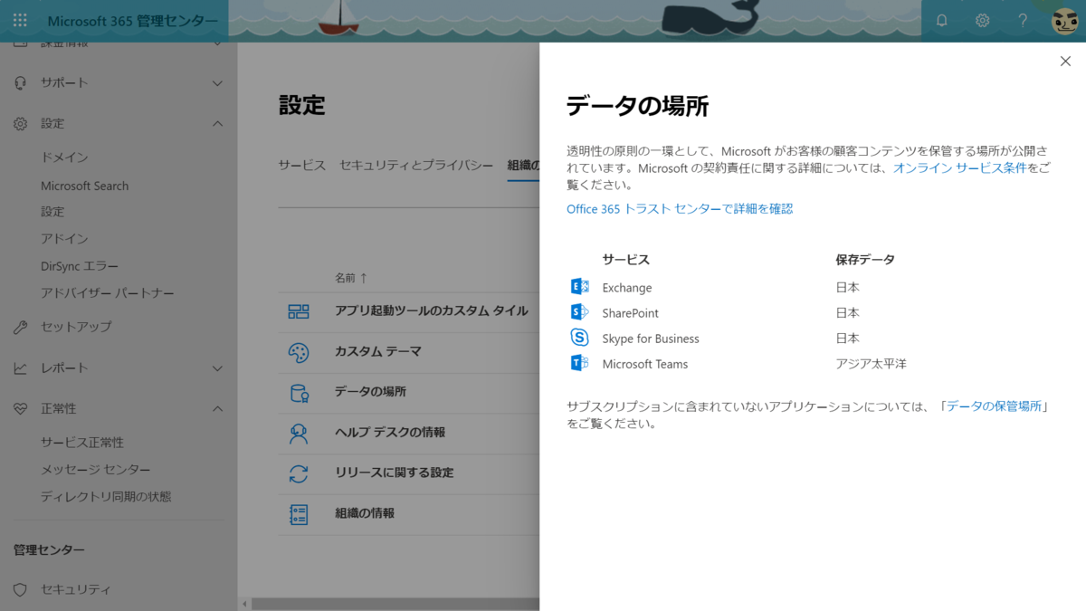Open the Microsoft 365 app launcher waffle icon

19,20
